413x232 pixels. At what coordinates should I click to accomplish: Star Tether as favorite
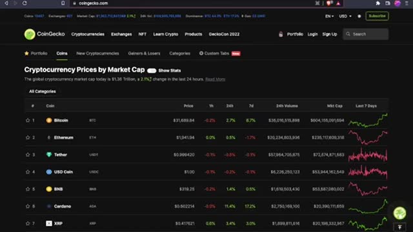click(x=28, y=155)
